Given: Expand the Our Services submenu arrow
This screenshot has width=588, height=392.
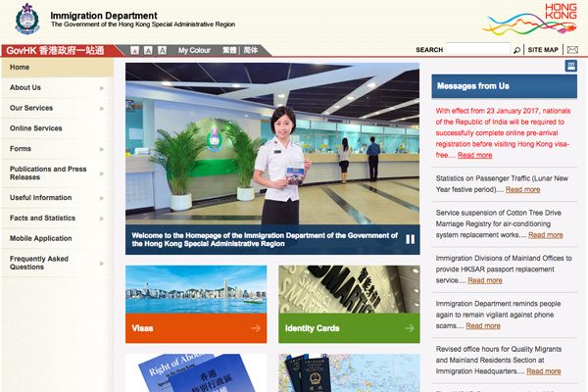Looking at the screenshot, I should point(102,109).
